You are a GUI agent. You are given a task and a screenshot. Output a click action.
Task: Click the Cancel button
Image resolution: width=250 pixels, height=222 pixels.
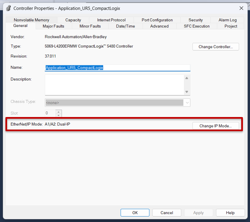click(x=167, y=213)
